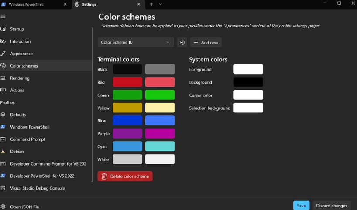Screen dimensions: 357x210
Task: Save the settings changes
Action: pos(301,206)
